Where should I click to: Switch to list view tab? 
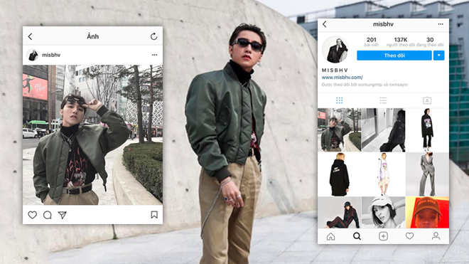(383, 100)
